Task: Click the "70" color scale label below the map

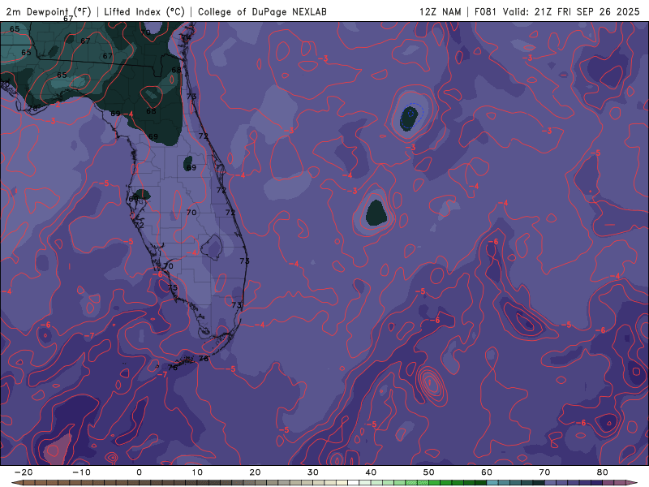Action: (x=544, y=472)
